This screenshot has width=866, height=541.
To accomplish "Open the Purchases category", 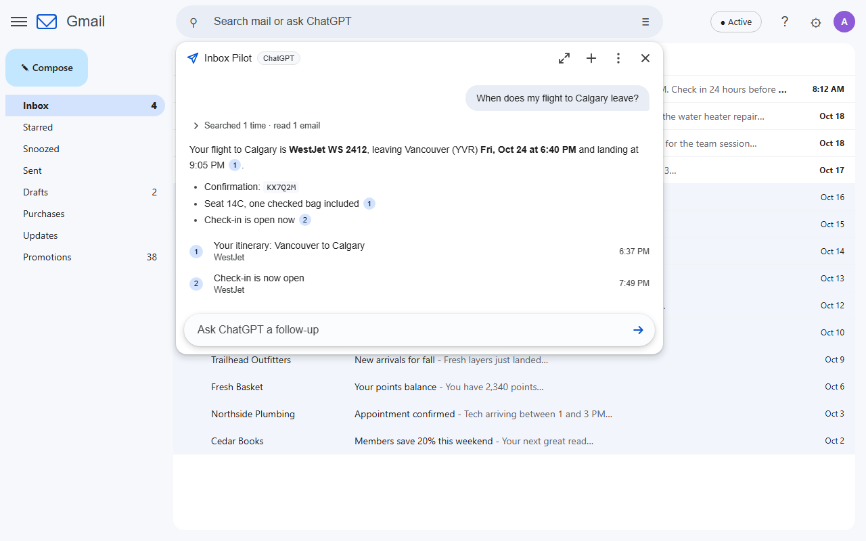I will 85,214.
